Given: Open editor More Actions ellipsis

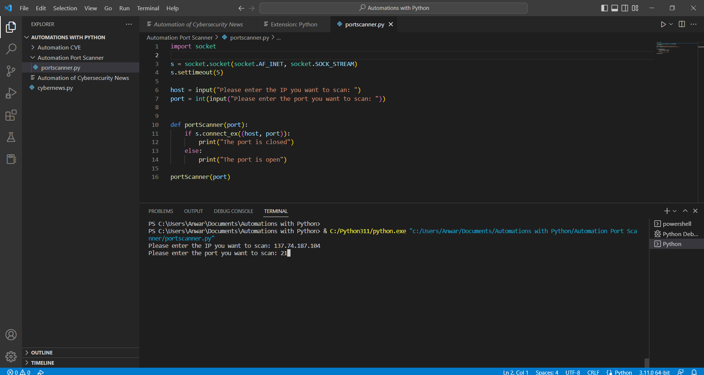Looking at the screenshot, I should pos(693,24).
